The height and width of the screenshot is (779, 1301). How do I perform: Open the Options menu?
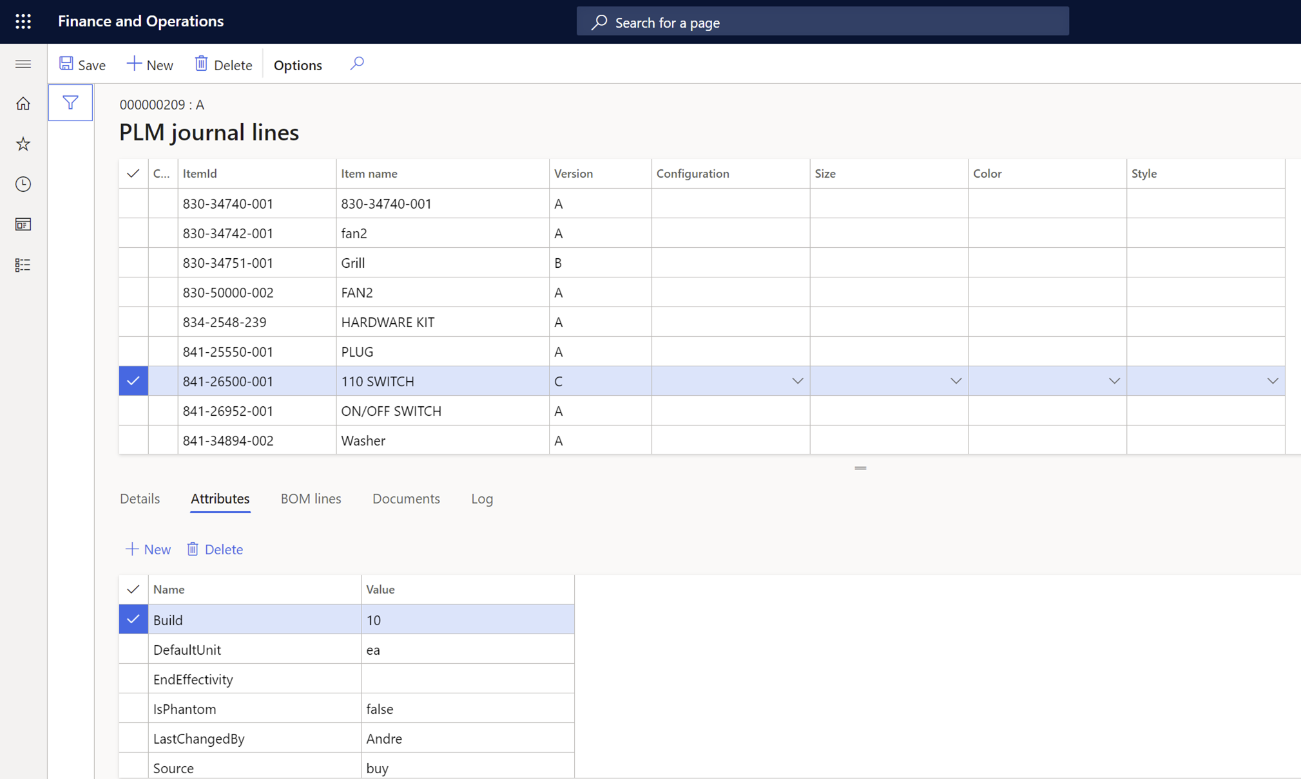click(x=297, y=64)
